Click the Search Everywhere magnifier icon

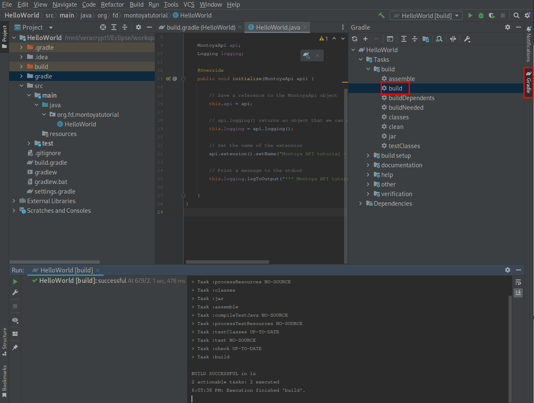516,15
